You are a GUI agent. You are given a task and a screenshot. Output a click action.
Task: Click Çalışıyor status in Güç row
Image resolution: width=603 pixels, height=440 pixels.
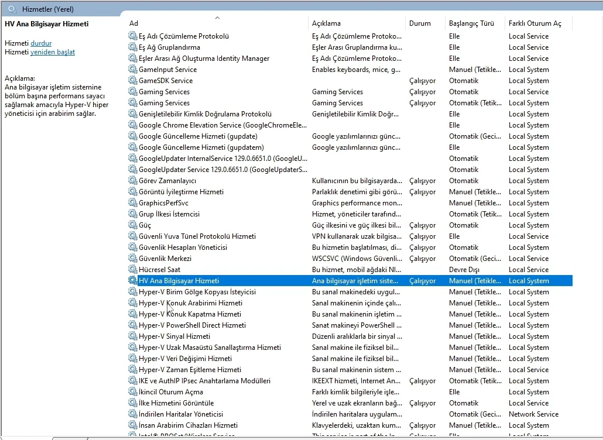click(422, 226)
